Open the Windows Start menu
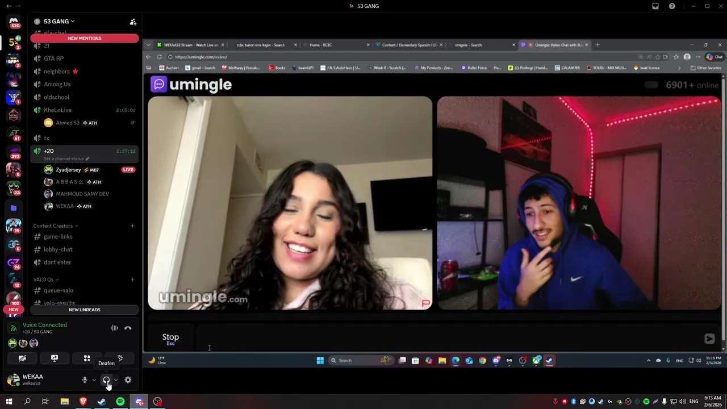Image resolution: width=727 pixels, height=409 pixels. (x=9, y=402)
